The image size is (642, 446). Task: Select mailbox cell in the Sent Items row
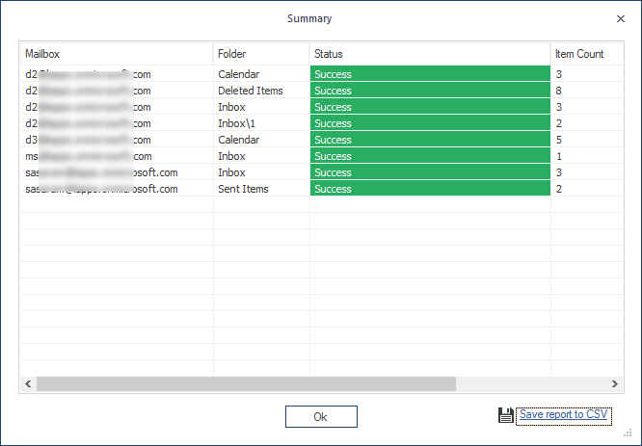117,189
